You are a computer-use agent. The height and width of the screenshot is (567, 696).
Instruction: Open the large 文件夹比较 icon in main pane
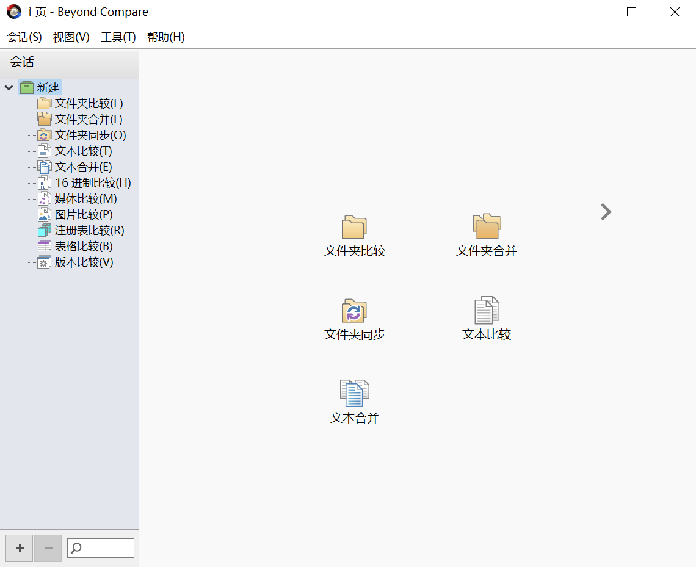353,227
